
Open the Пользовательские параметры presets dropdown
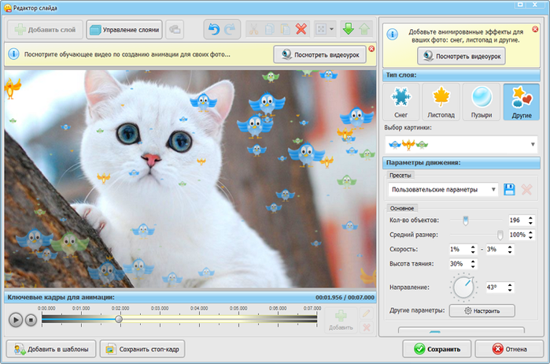(443, 190)
